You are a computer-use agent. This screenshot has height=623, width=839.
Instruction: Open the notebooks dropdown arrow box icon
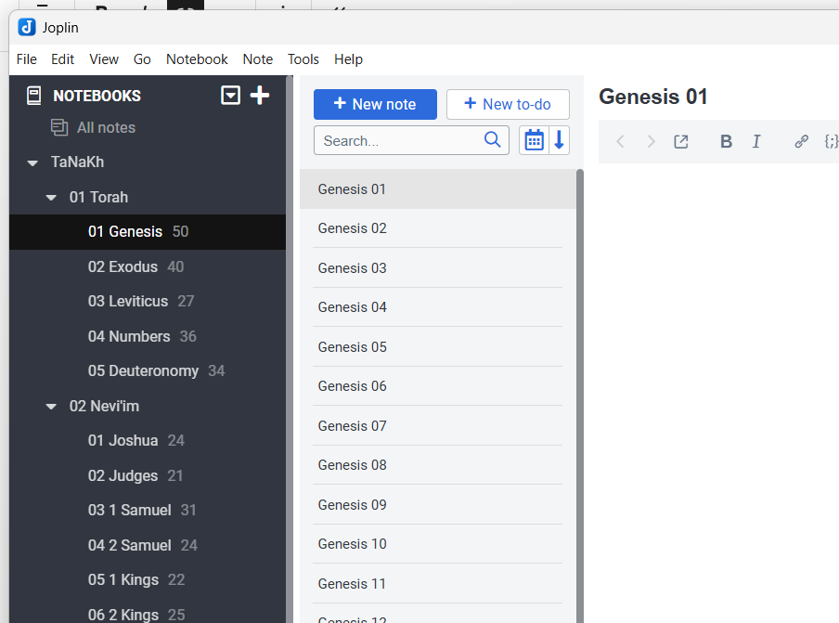(231, 95)
